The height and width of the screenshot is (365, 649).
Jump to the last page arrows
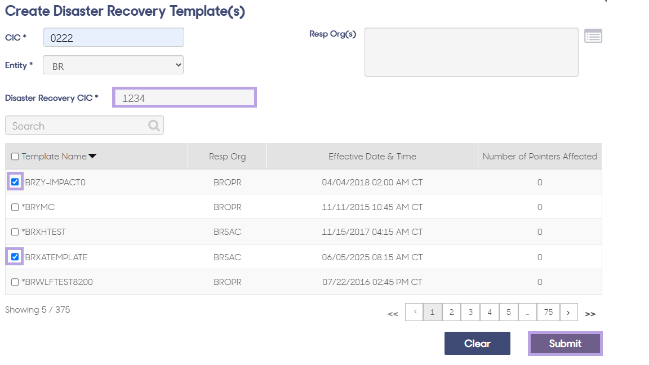590,314
